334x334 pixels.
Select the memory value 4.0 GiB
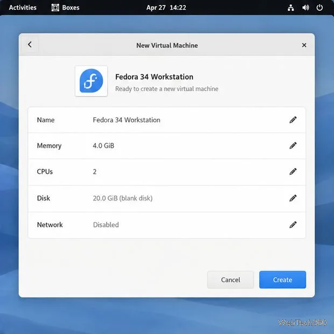coord(103,145)
